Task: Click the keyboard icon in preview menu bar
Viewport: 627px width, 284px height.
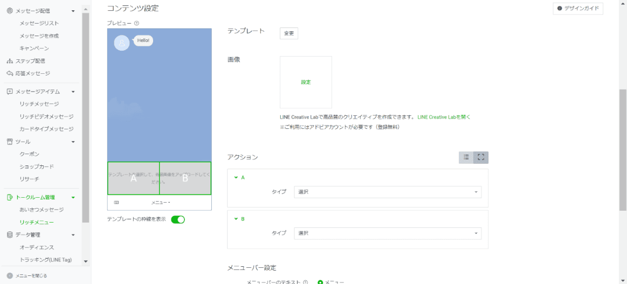Action: (x=116, y=203)
